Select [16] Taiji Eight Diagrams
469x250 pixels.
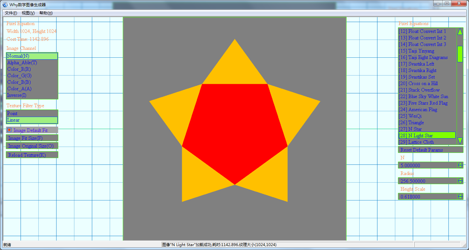427,57
